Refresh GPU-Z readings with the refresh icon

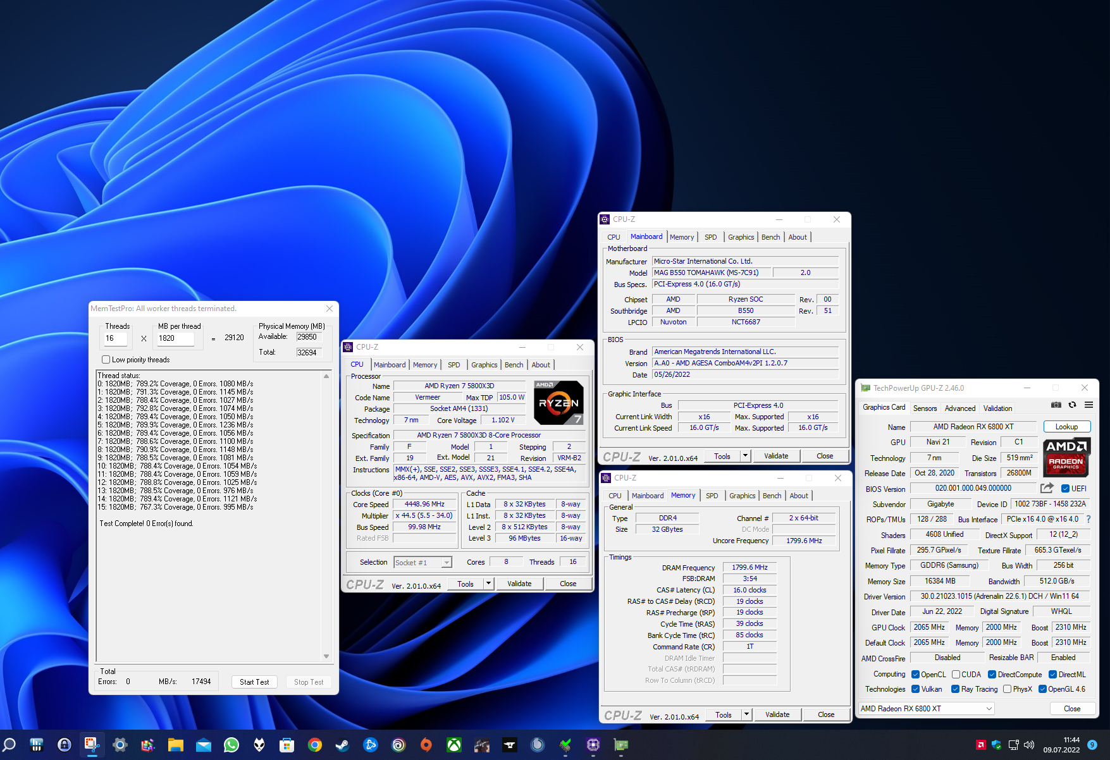[x=1072, y=405]
